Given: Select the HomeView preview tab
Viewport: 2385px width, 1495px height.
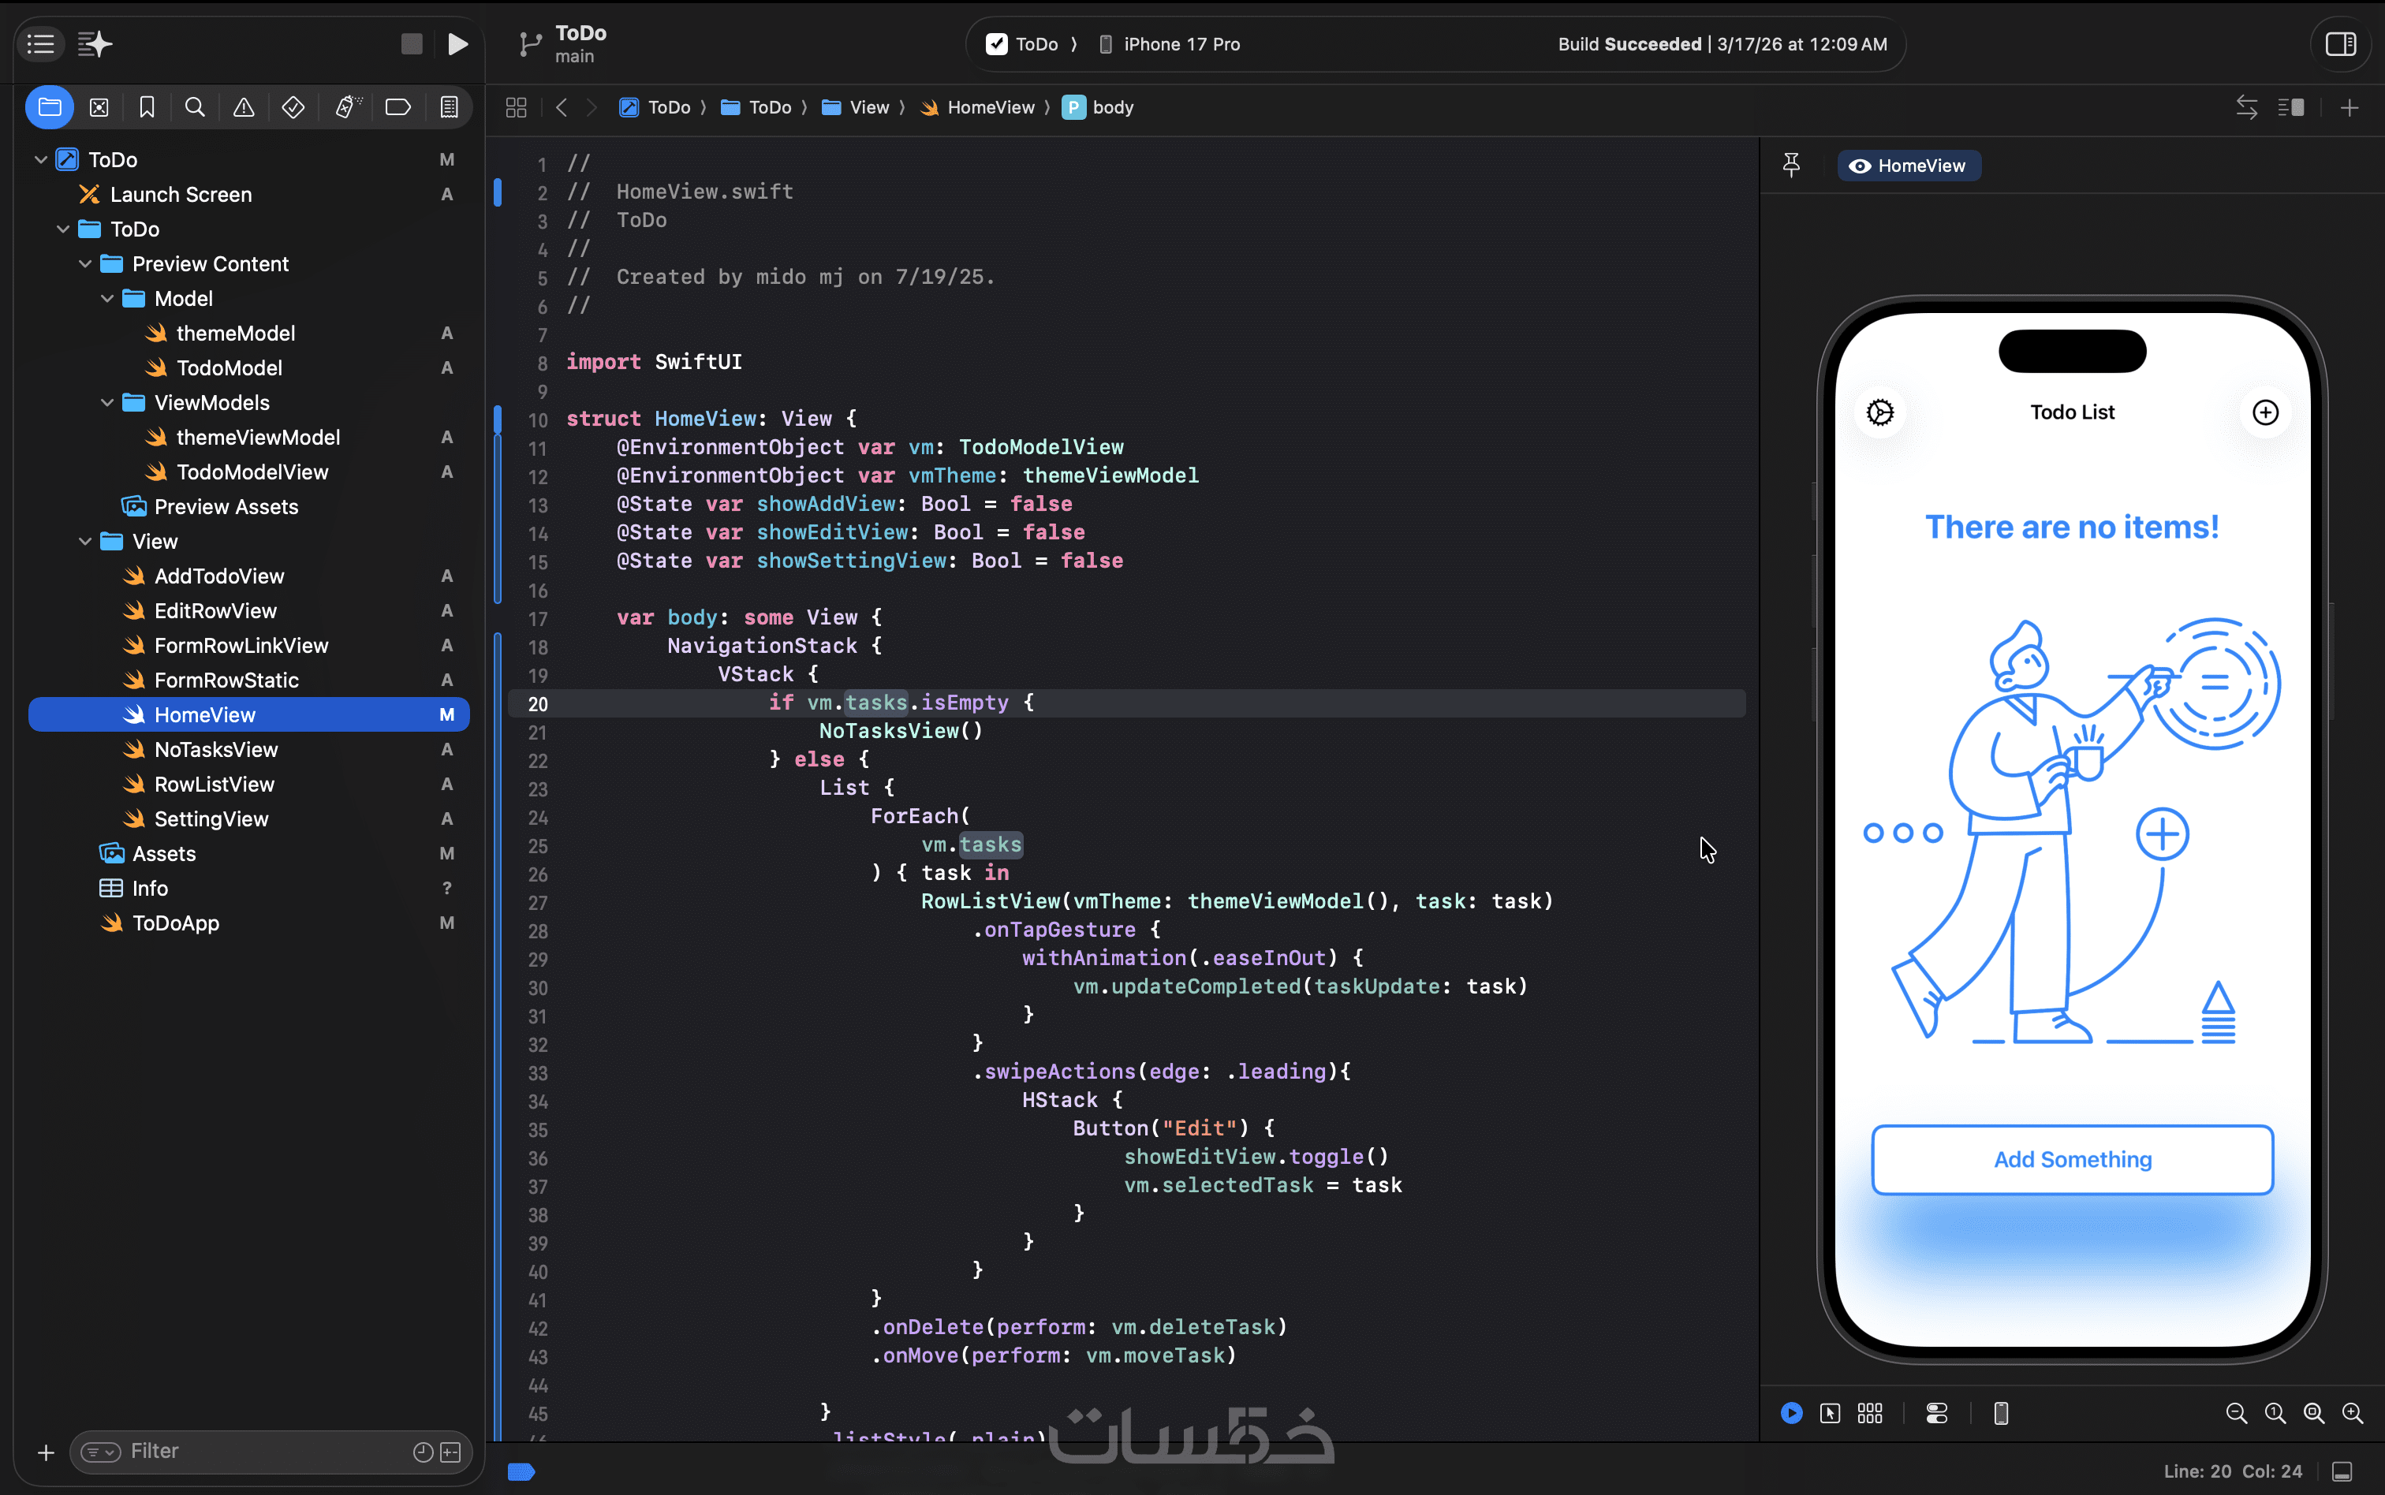Looking at the screenshot, I should click(x=1909, y=165).
